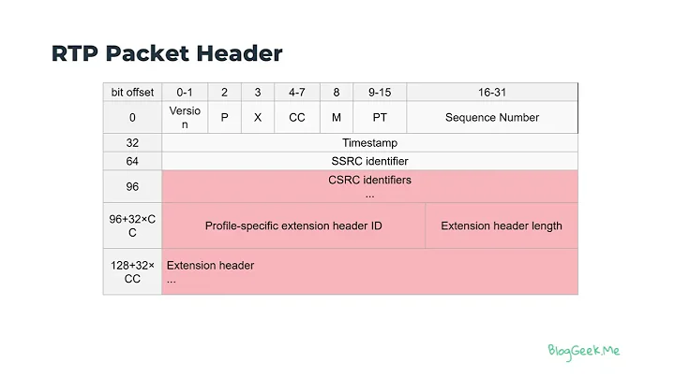Click the Timestamp row
The image size is (675, 378).
pos(369,143)
